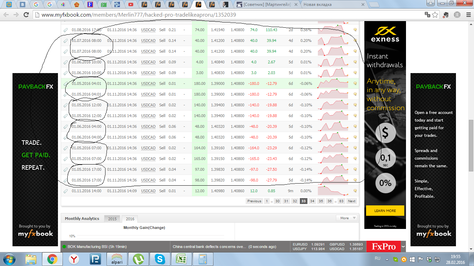This screenshot has width=474, height=266.
Task: Open USDCAD link in the 74.00 pips row
Action: [148, 30]
